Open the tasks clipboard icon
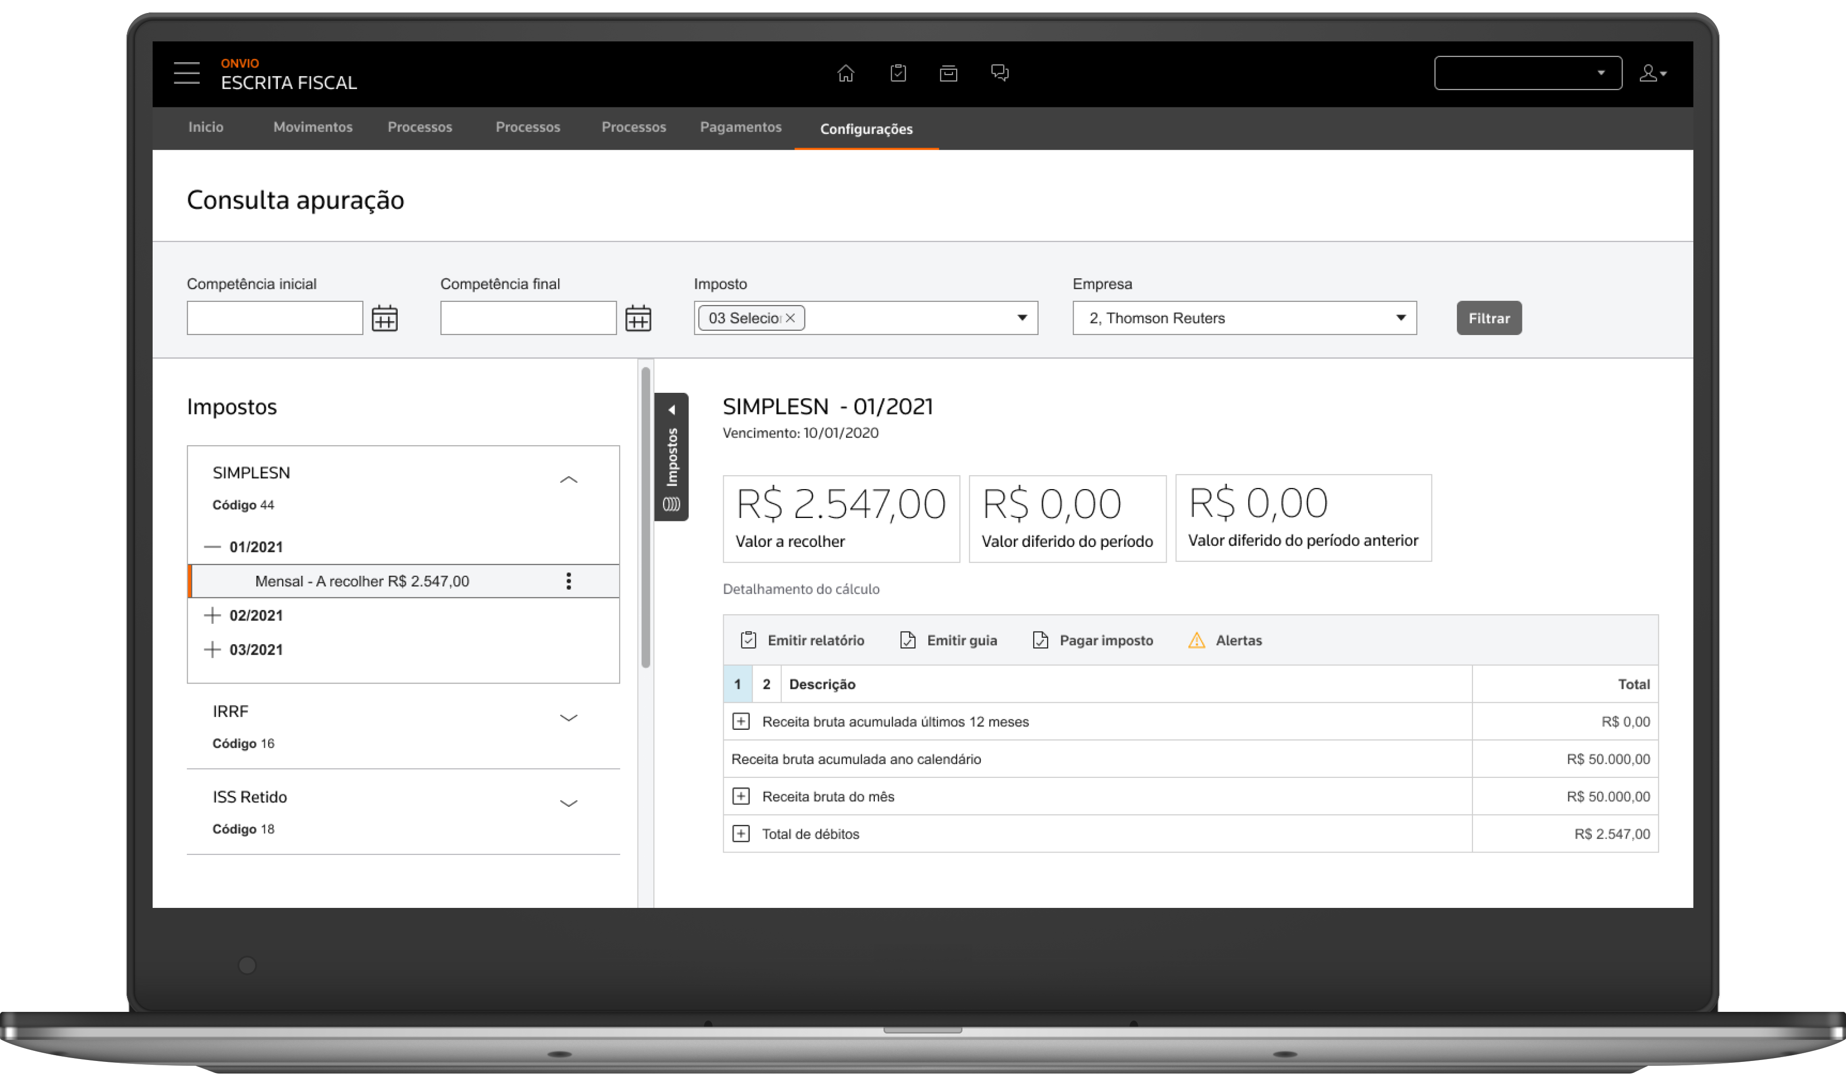1846x1086 pixels. coord(897,73)
